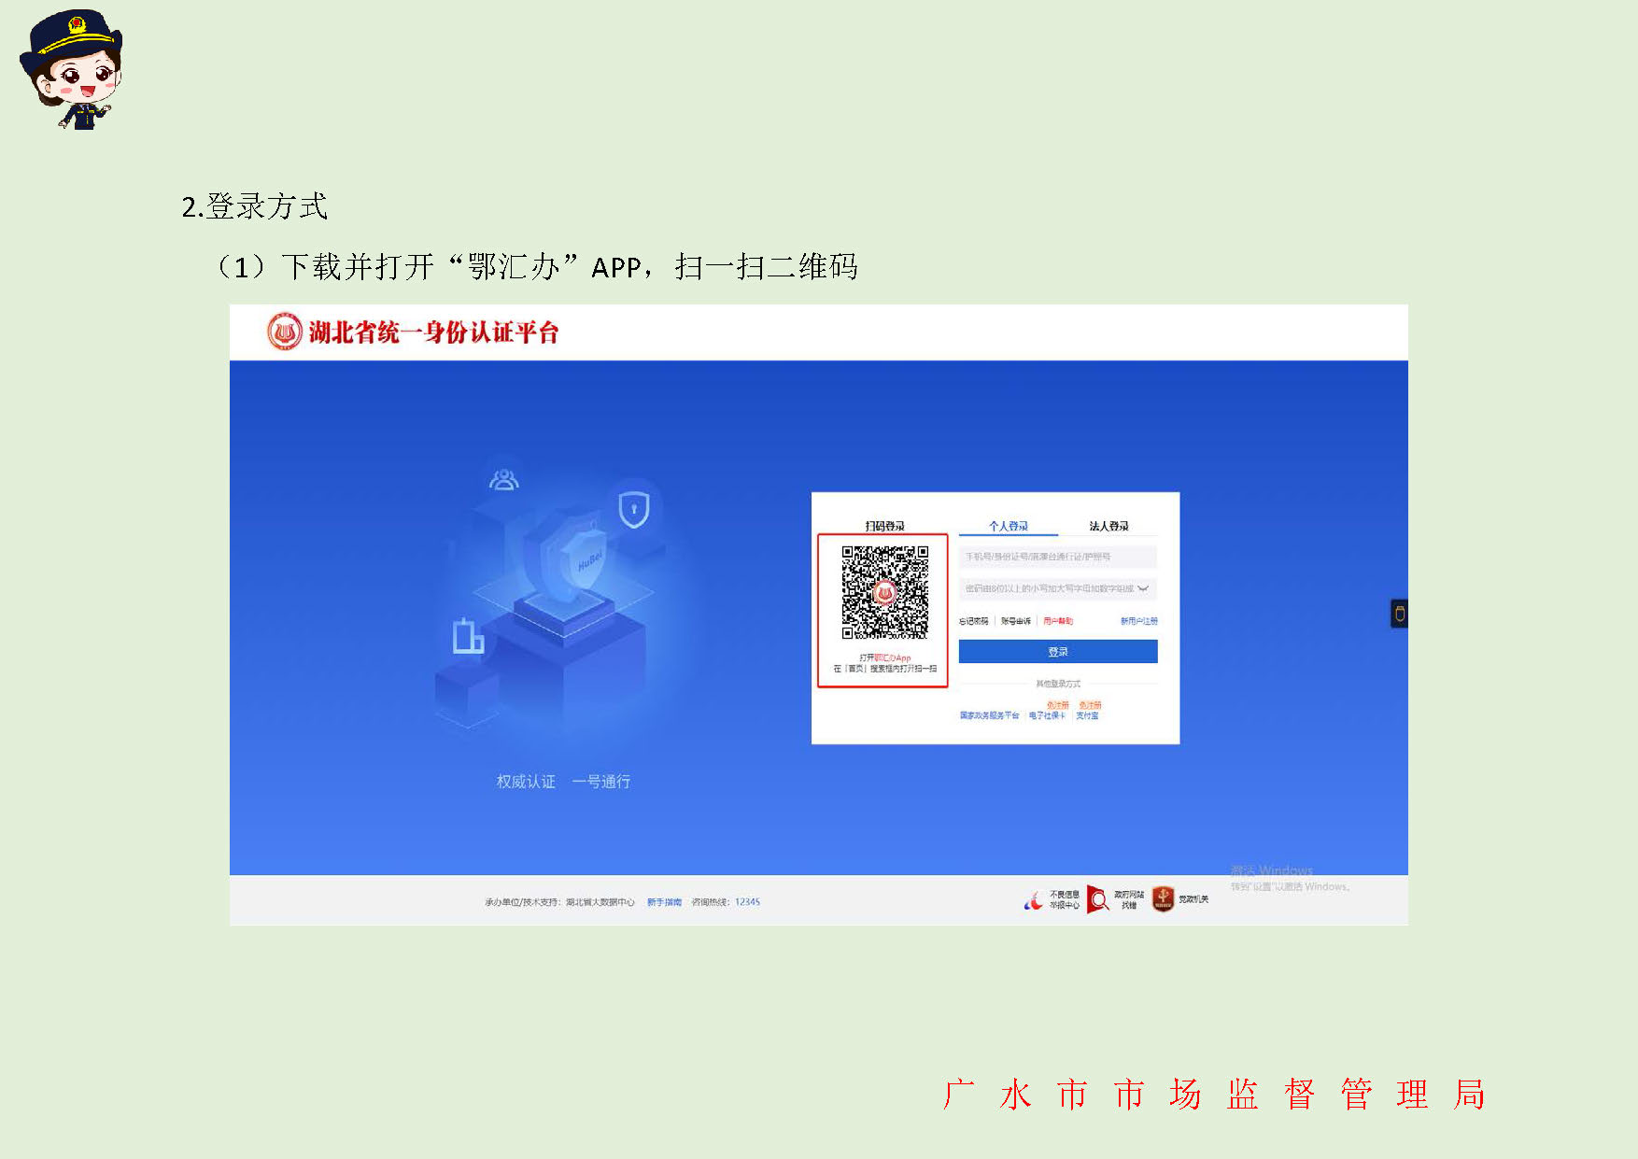Click 湖北省统一身份认证平台 title
The image size is (1638, 1159).
[x=433, y=332]
